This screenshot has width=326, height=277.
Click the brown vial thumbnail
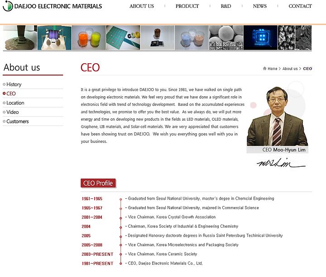[x=158, y=38]
